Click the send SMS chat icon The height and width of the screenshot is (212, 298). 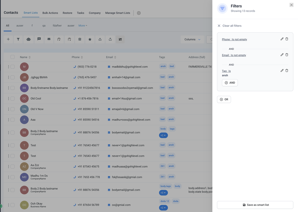click(x=39, y=39)
